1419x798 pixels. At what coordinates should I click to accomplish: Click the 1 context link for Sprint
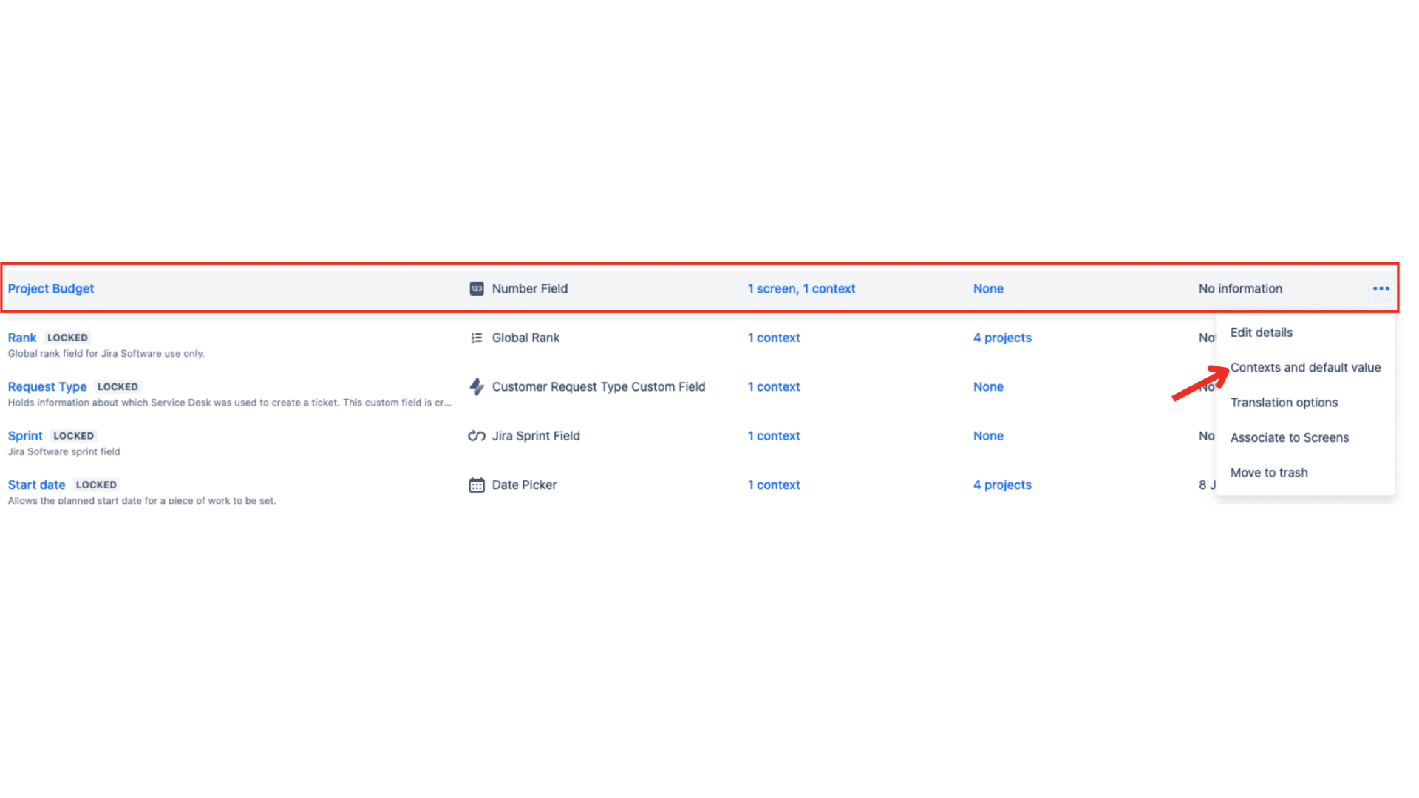(773, 436)
